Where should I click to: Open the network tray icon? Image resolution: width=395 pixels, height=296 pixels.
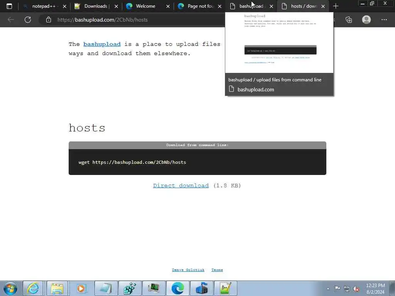tap(347, 289)
